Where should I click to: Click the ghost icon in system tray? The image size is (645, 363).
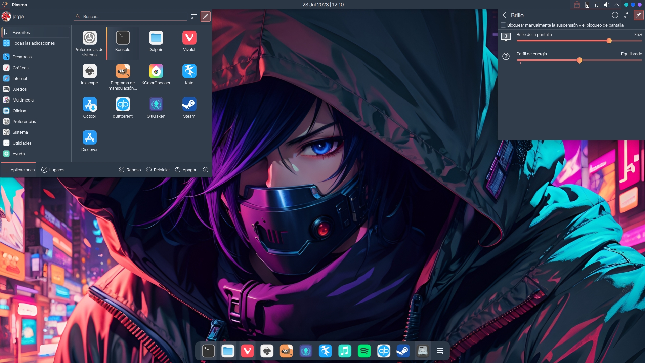pos(577,5)
